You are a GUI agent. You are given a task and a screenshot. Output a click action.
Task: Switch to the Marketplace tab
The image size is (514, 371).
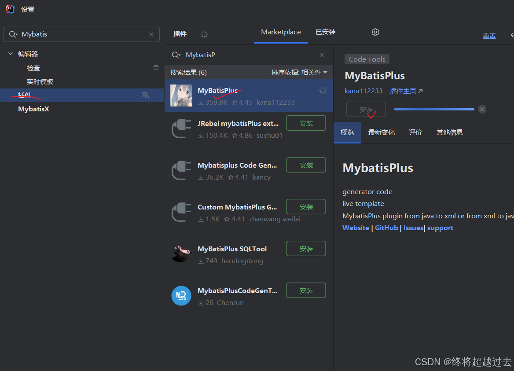(x=281, y=32)
